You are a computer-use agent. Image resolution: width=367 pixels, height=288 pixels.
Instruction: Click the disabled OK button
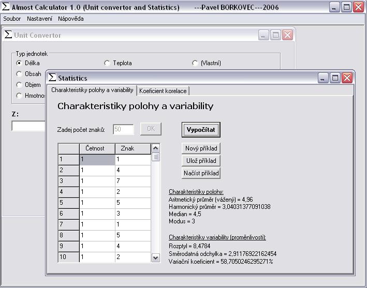(151, 129)
